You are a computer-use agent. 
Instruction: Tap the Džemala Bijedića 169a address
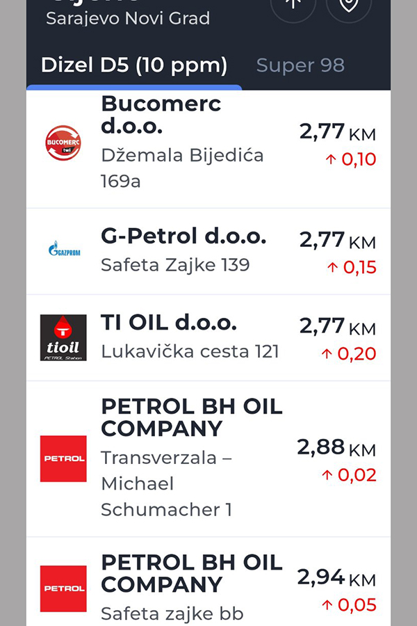click(182, 168)
